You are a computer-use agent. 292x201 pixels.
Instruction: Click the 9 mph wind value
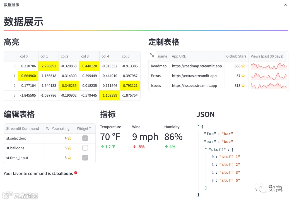point(145,137)
